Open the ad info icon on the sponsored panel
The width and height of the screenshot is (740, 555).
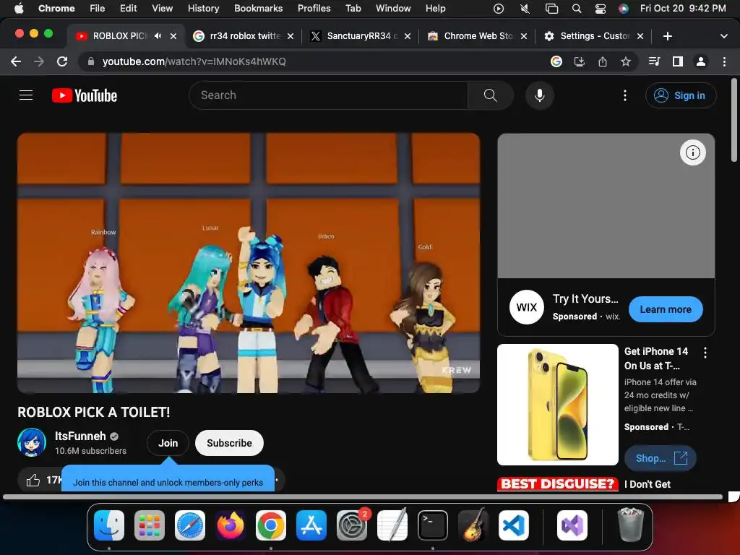pyautogui.click(x=692, y=152)
